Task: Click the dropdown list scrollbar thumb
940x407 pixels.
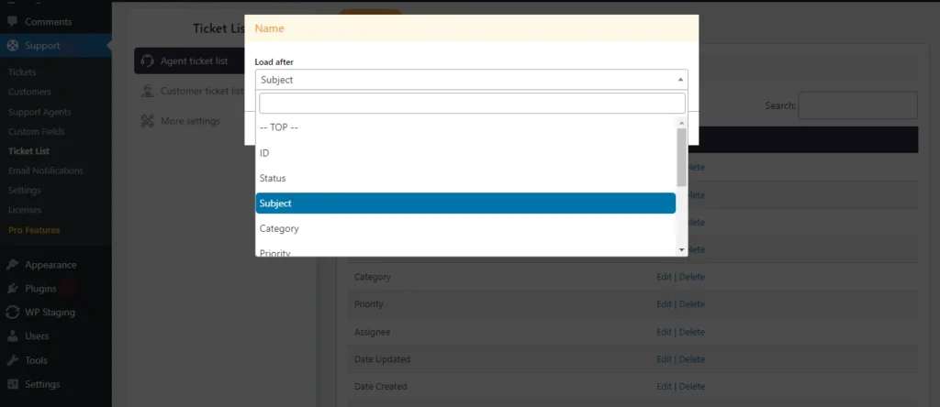Action: tap(682, 157)
